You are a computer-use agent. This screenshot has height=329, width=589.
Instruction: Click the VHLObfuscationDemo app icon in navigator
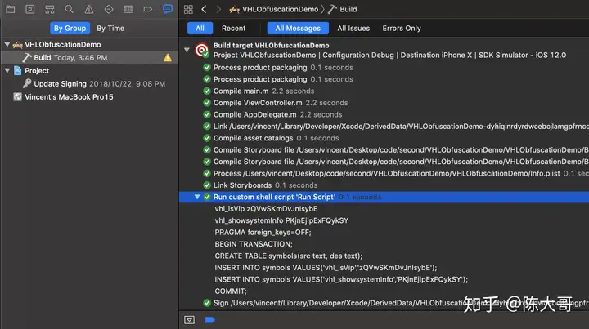[x=17, y=45]
